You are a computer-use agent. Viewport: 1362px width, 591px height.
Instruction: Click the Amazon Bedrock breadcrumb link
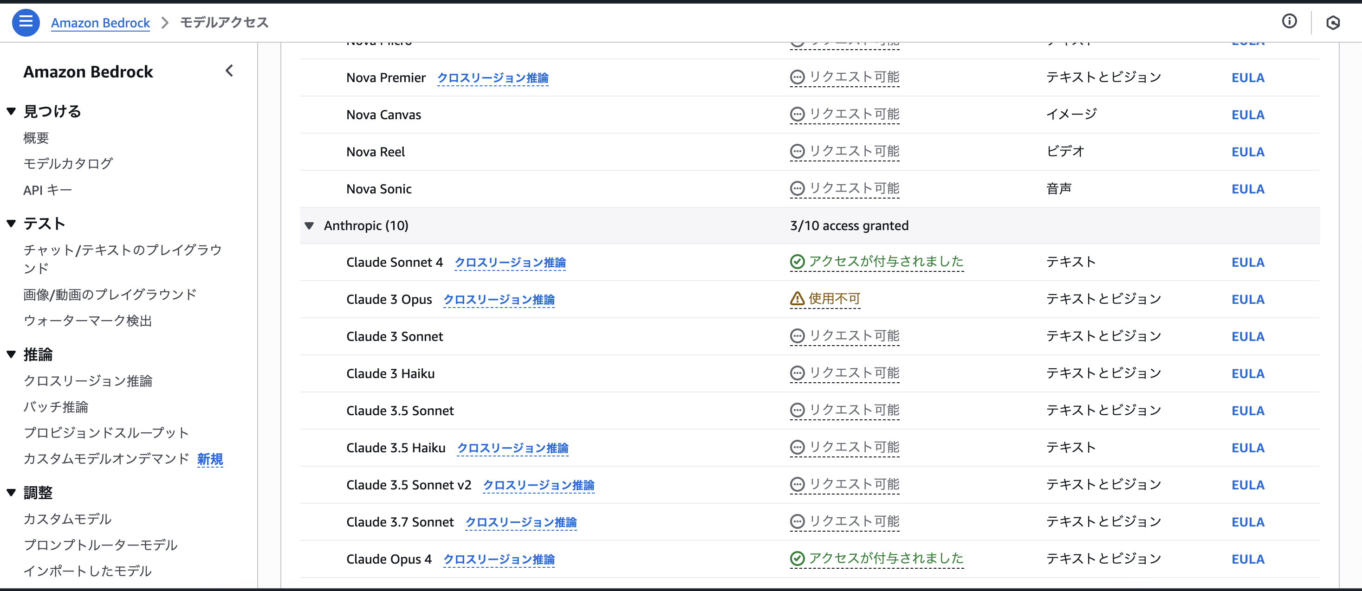(100, 23)
